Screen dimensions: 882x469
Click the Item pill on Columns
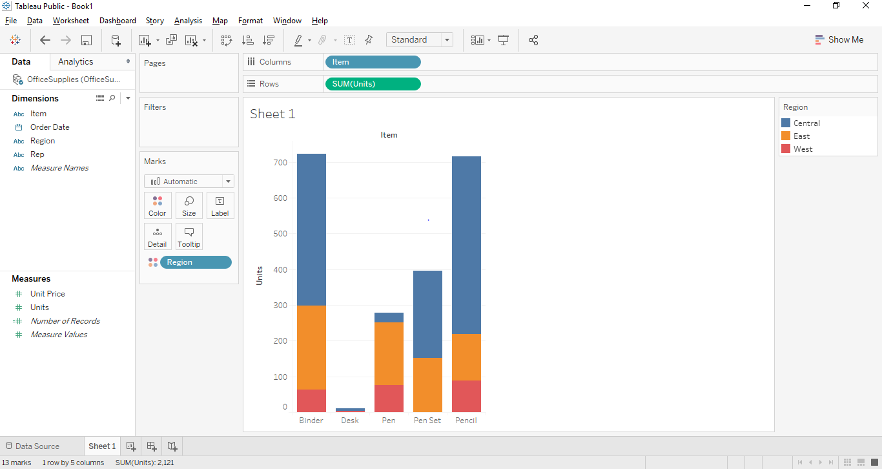tap(373, 62)
